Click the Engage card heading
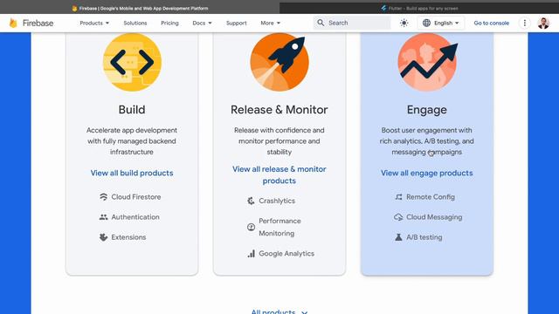Screen dimensions: 559x314 [427, 110]
